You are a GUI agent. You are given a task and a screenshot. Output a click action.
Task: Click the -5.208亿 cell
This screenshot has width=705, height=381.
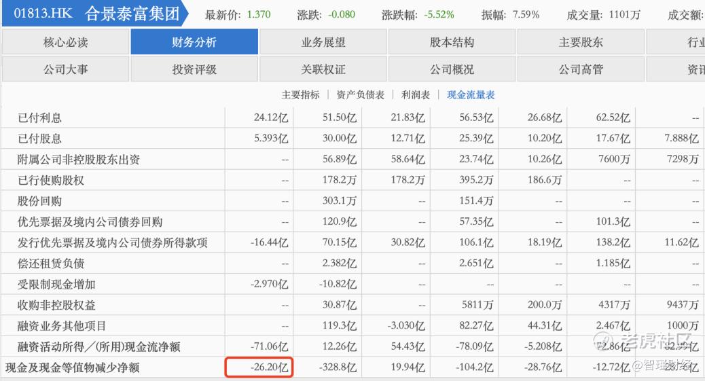pyautogui.click(x=543, y=346)
